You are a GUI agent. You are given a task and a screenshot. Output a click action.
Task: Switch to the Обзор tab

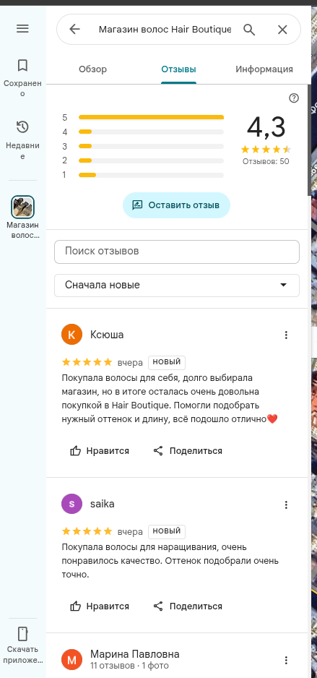(x=93, y=69)
